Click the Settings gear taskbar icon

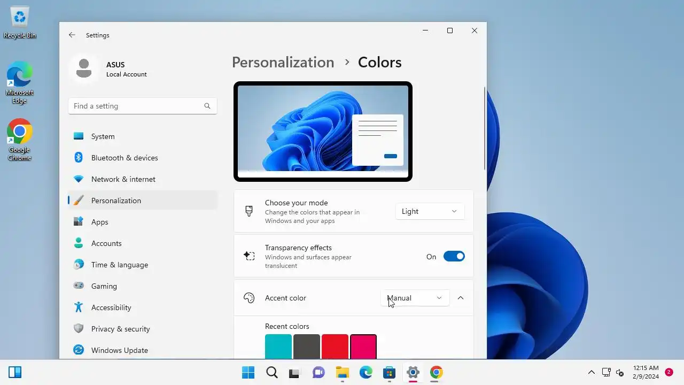coord(413,372)
